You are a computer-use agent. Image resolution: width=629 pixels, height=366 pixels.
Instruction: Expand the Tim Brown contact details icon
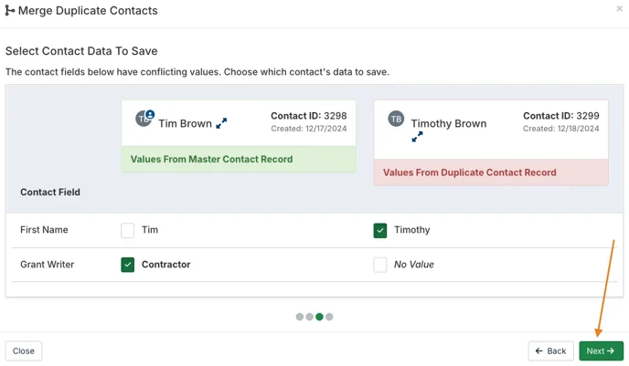[221, 123]
